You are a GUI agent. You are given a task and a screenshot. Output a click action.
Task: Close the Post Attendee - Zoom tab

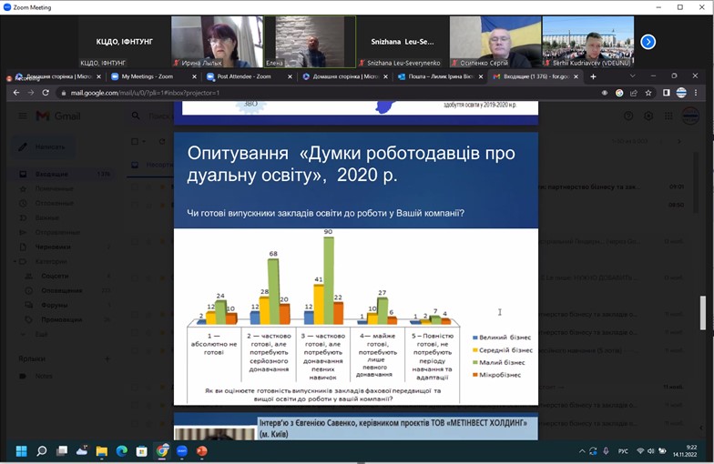(290, 76)
